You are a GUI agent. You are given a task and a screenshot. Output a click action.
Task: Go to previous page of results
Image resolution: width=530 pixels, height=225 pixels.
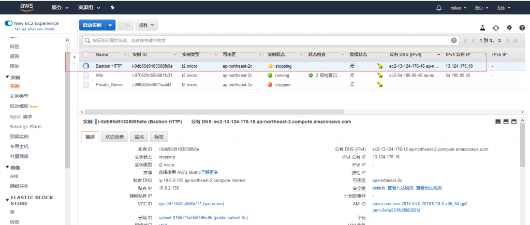474,40
